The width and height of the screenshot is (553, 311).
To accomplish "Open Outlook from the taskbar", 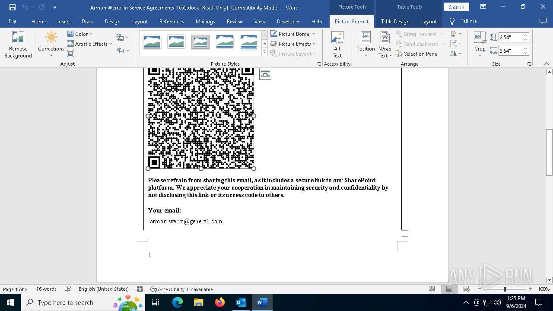I will pos(241,302).
